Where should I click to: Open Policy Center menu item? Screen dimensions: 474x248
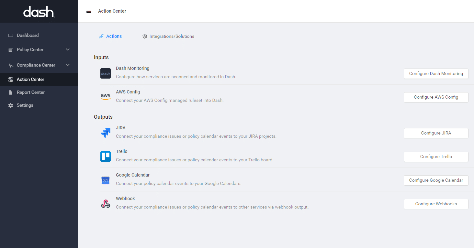coord(39,50)
